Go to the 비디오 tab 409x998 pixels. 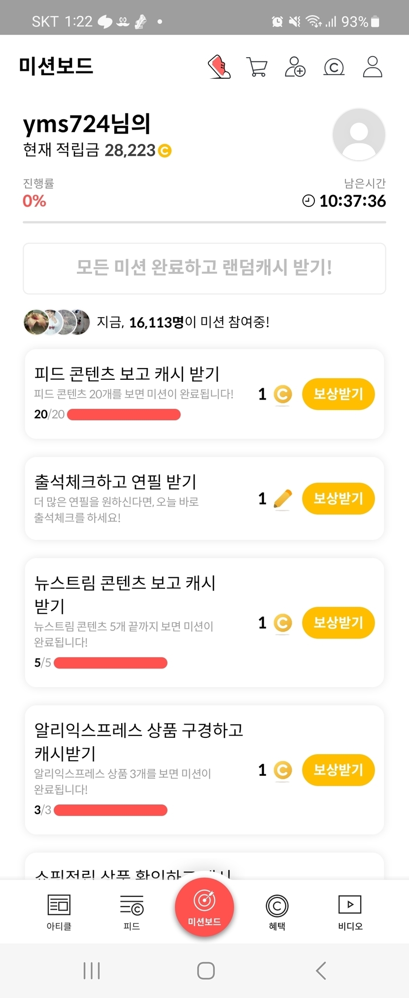click(x=350, y=912)
